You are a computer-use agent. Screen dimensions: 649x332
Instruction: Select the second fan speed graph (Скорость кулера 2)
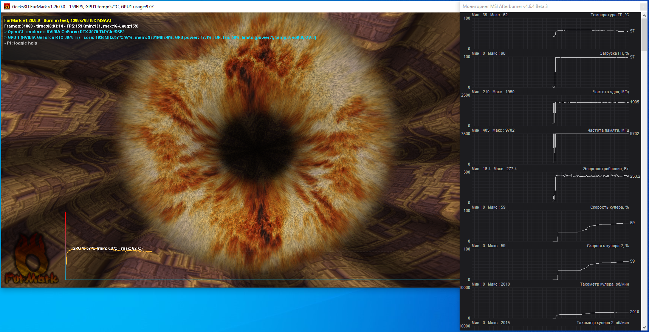(x=550, y=264)
